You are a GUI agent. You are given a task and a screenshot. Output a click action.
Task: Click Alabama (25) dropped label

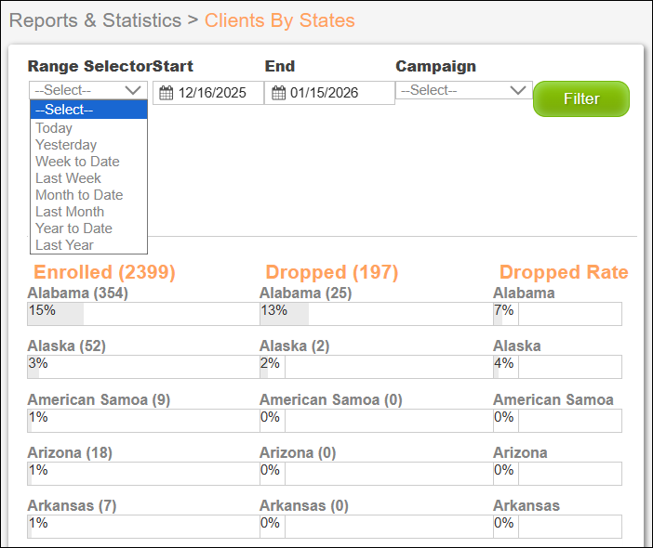(x=306, y=294)
